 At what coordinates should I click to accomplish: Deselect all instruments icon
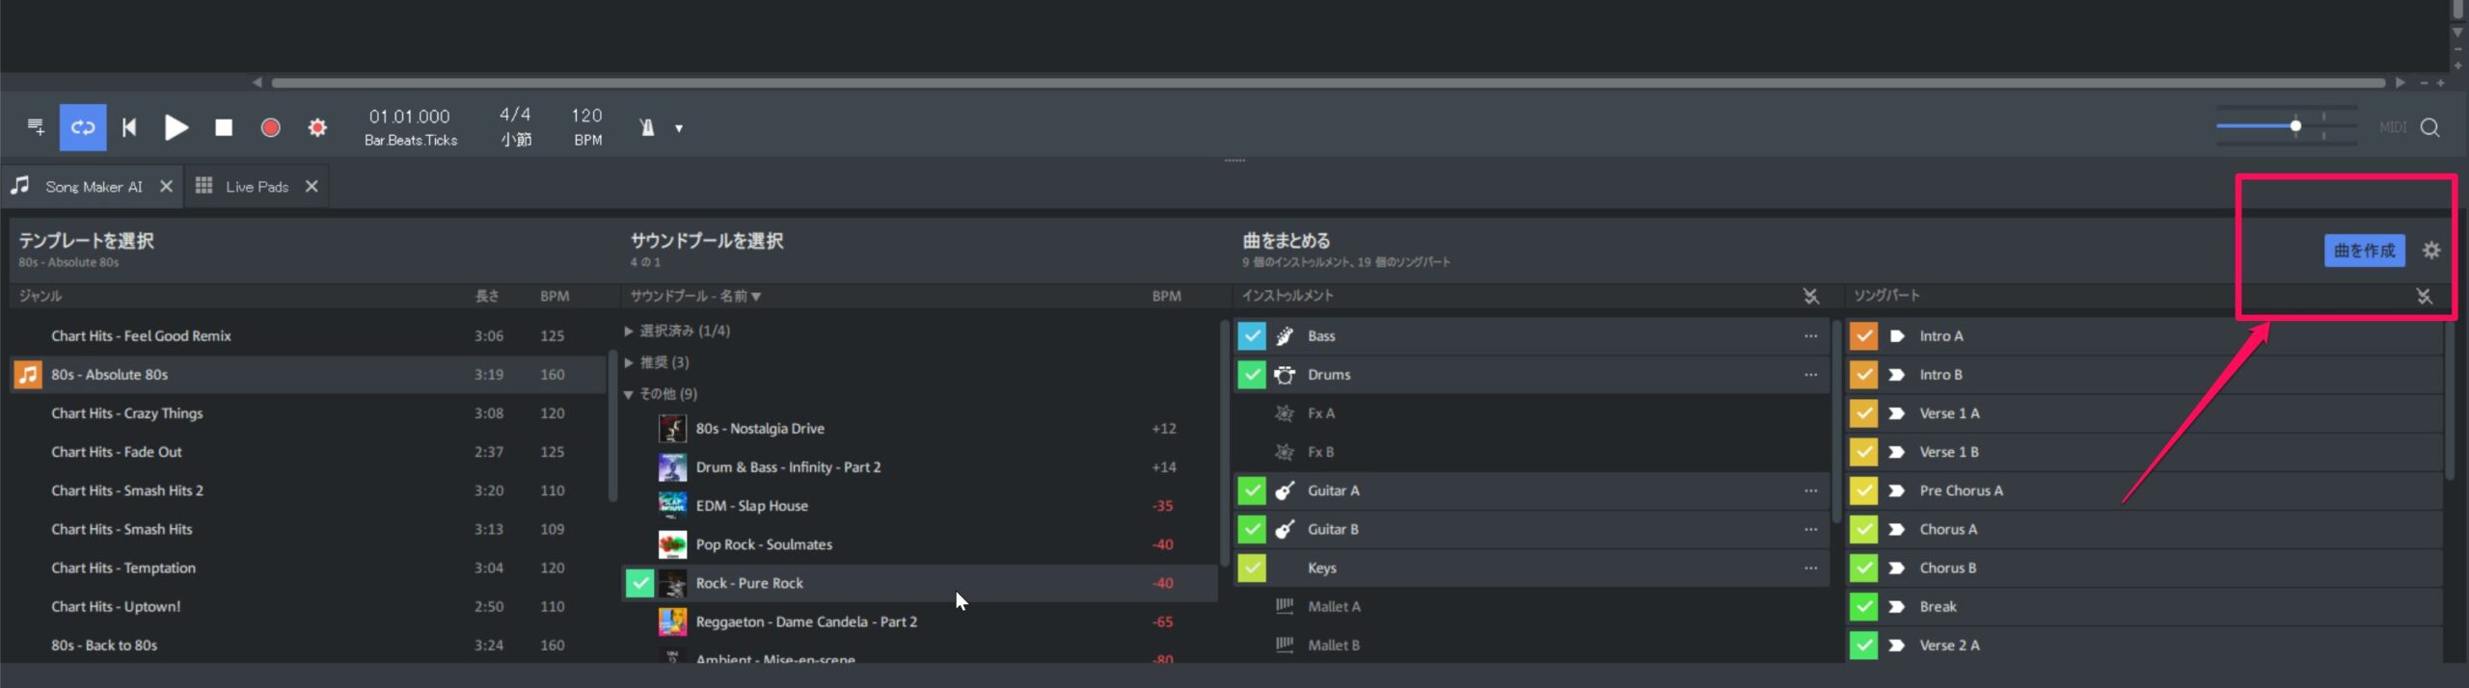(x=1811, y=296)
